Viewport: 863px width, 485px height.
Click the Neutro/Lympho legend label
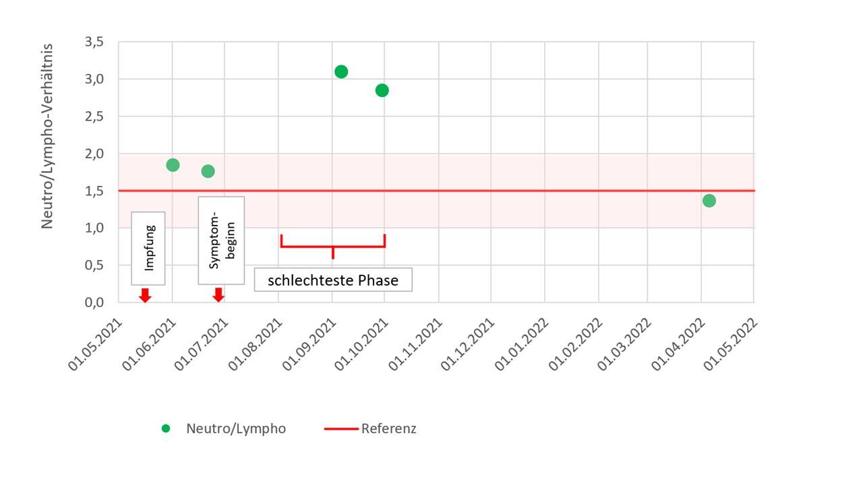point(236,428)
